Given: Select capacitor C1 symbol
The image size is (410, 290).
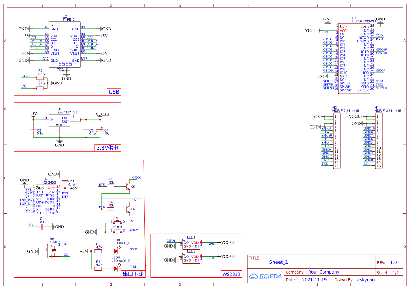Looking at the screenshot, I should [x=42, y=227].
